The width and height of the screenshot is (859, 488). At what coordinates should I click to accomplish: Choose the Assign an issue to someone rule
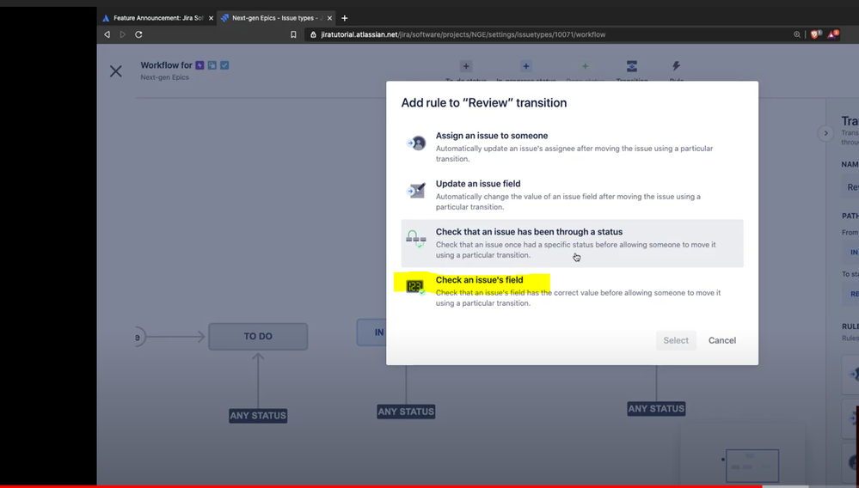[x=572, y=147]
